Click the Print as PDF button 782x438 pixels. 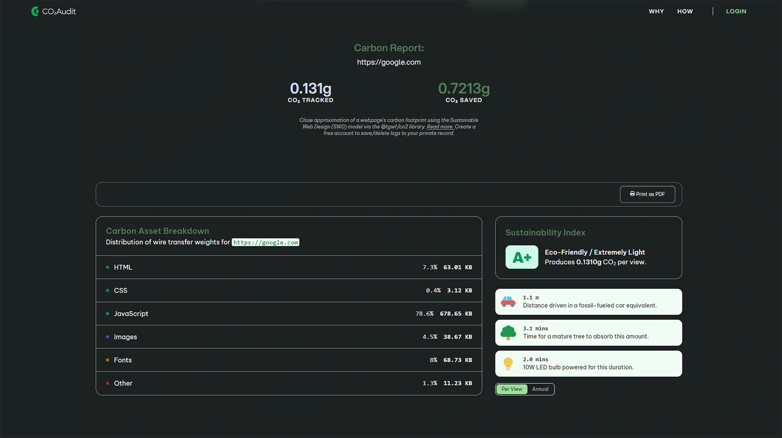(648, 194)
